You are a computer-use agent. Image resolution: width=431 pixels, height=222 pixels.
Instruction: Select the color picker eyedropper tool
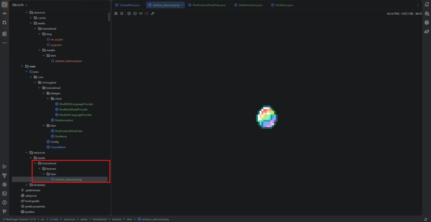[x=152, y=13]
